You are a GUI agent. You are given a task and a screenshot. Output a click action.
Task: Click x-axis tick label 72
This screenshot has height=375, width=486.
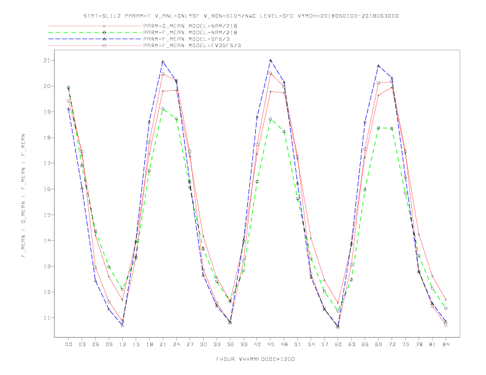391,344
